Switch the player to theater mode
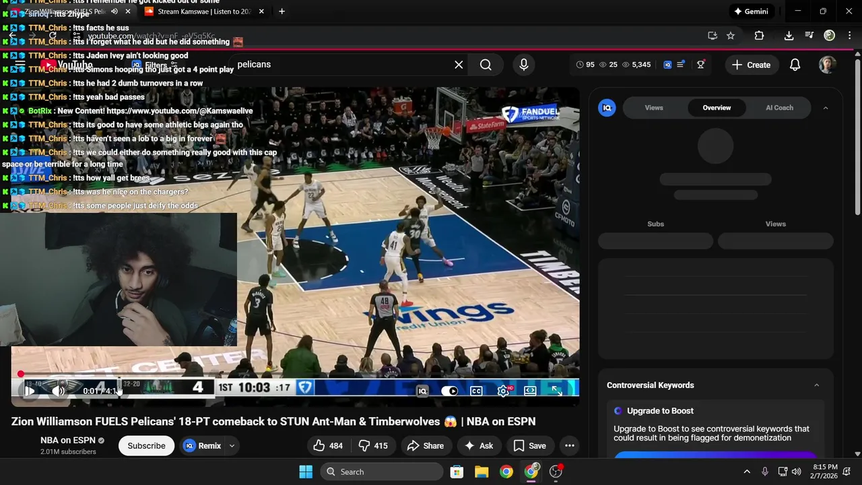The width and height of the screenshot is (862, 485). pos(530,391)
